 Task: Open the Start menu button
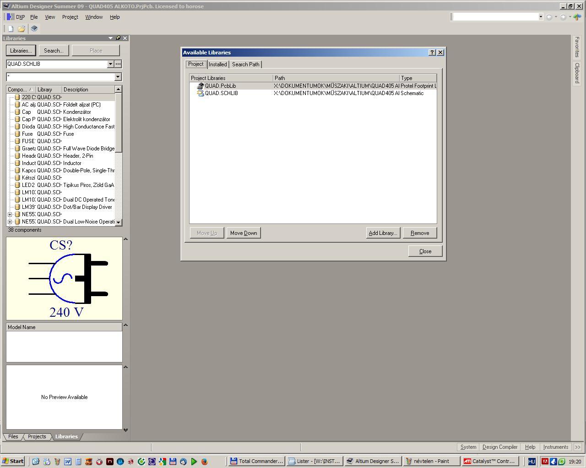[13, 461]
